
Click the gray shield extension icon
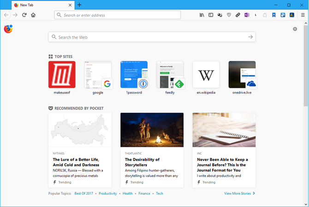point(229,15)
